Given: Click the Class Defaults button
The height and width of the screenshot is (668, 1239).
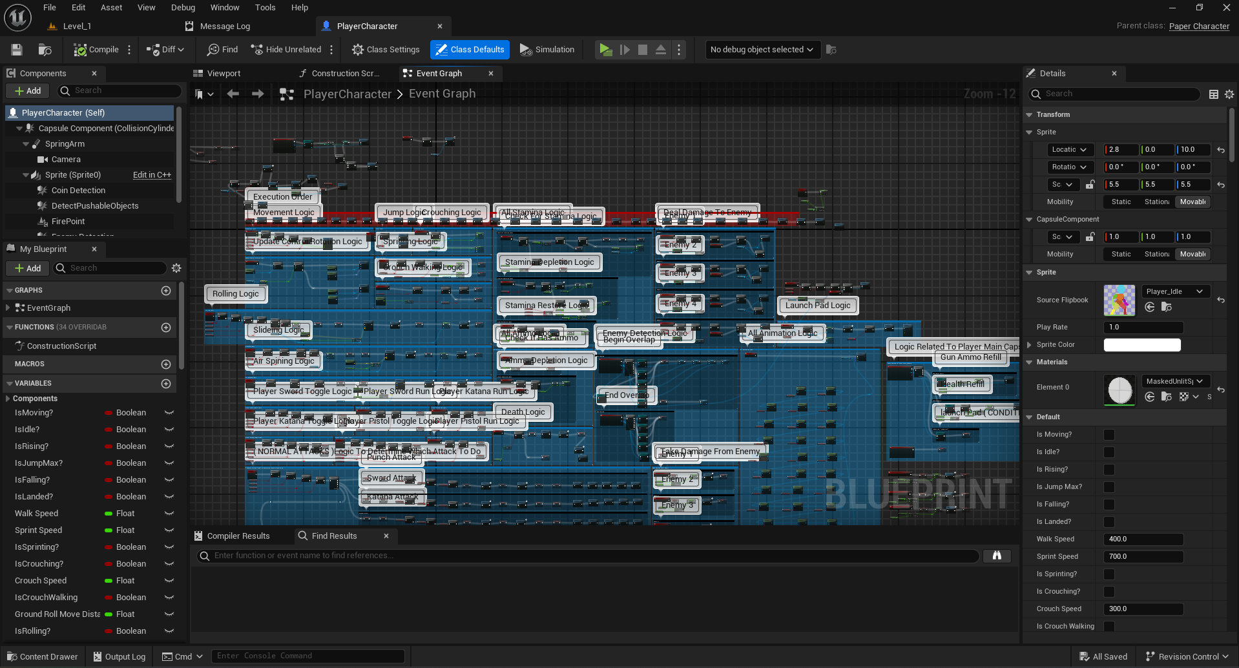Looking at the screenshot, I should (470, 50).
